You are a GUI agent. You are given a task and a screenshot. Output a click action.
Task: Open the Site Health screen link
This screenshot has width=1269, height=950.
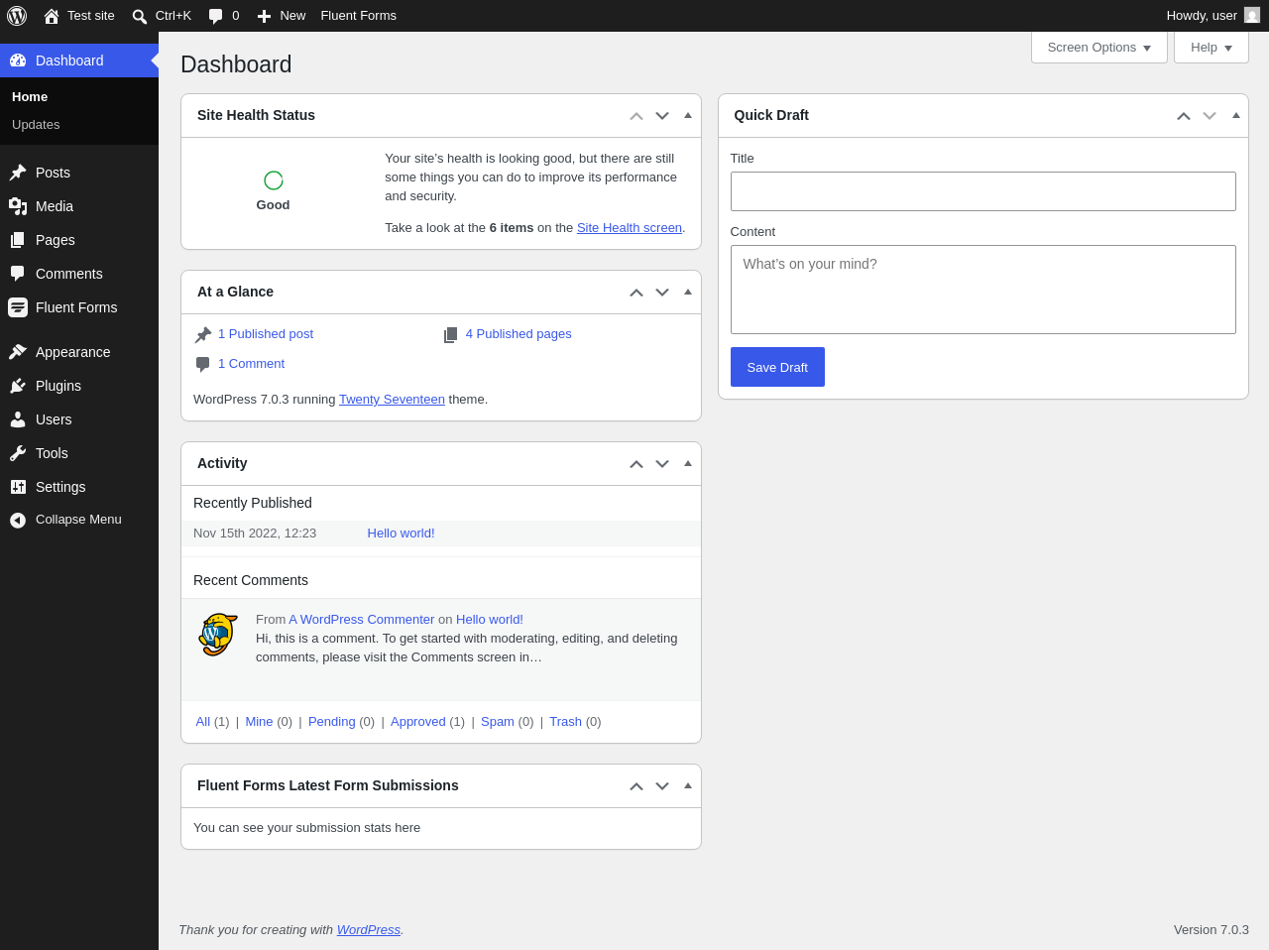pyautogui.click(x=630, y=228)
